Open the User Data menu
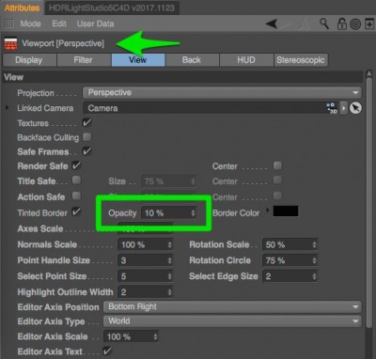The image size is (376, 359). [x=95, y=23]
